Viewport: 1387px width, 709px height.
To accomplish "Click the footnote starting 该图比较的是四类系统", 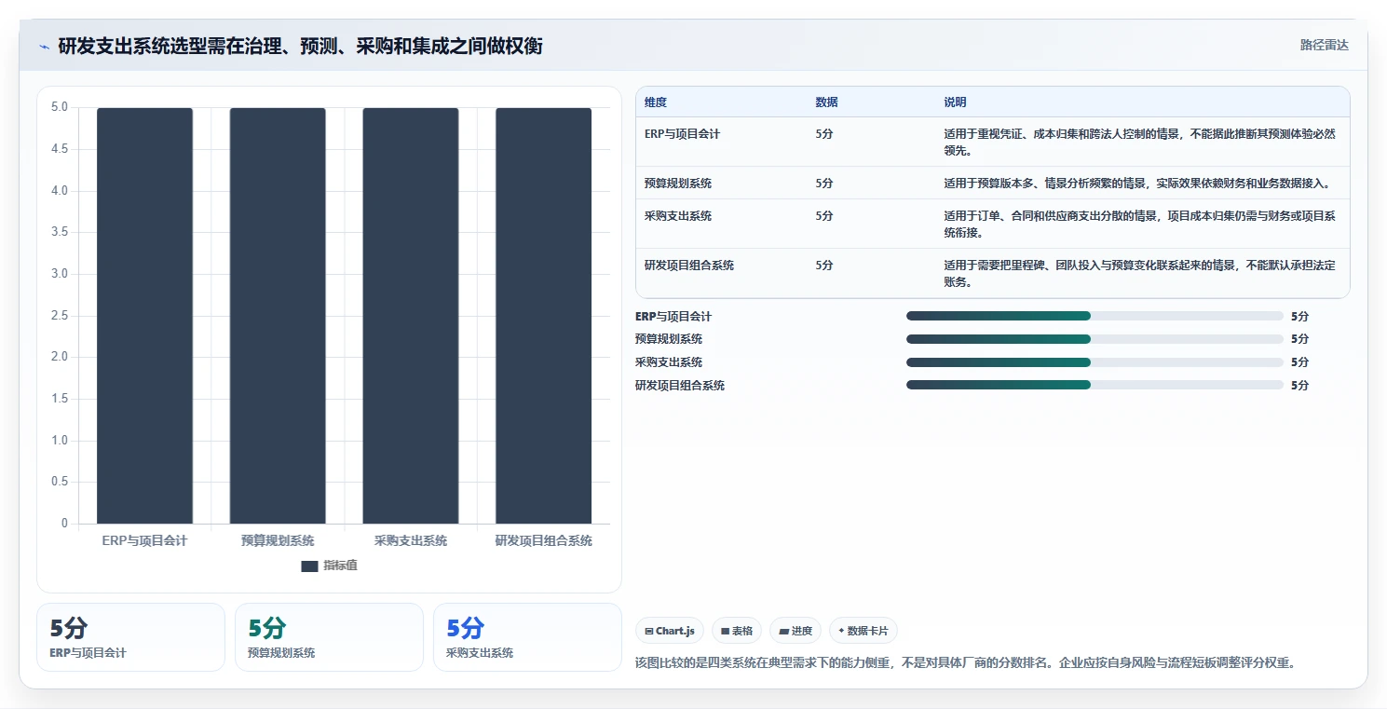I will [965, 663].
